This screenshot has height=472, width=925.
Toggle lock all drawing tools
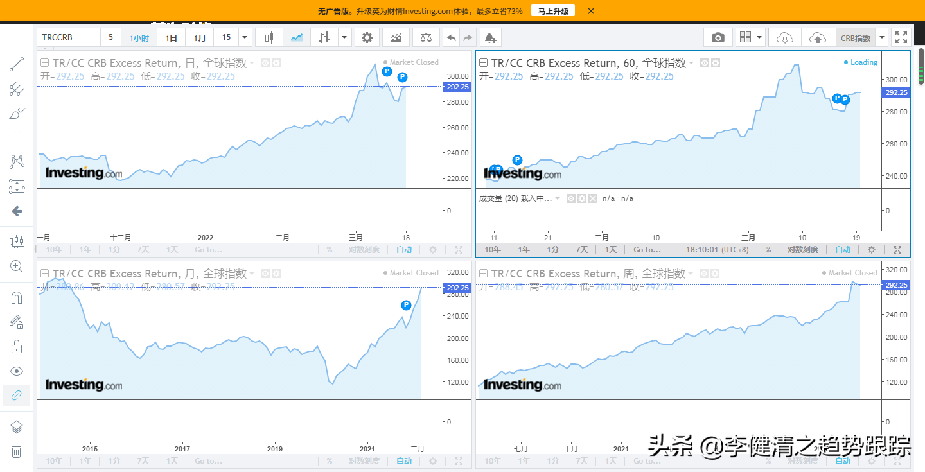coord(17,347)
